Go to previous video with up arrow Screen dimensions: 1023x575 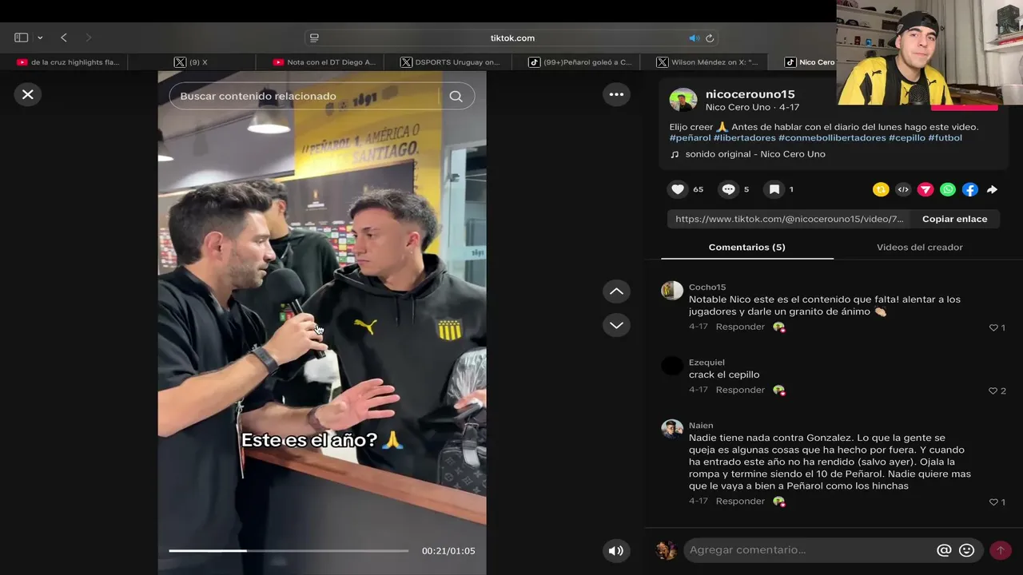616,291
